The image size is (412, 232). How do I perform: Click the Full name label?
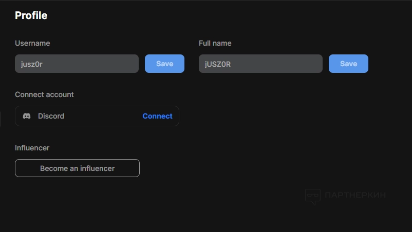(x=215, y=43)
